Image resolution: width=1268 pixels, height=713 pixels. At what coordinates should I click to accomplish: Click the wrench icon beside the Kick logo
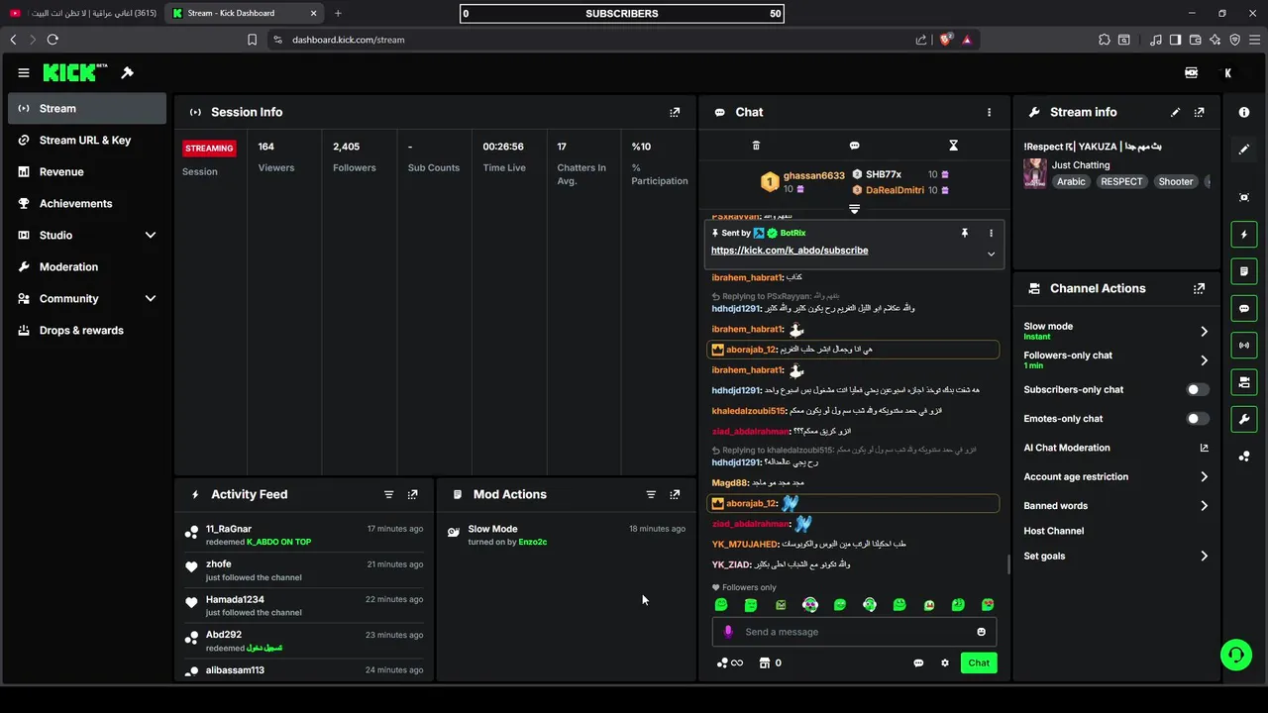pos(127,72)
